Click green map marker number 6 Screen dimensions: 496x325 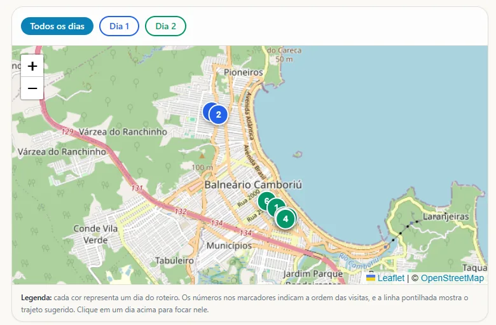point(265,200)
